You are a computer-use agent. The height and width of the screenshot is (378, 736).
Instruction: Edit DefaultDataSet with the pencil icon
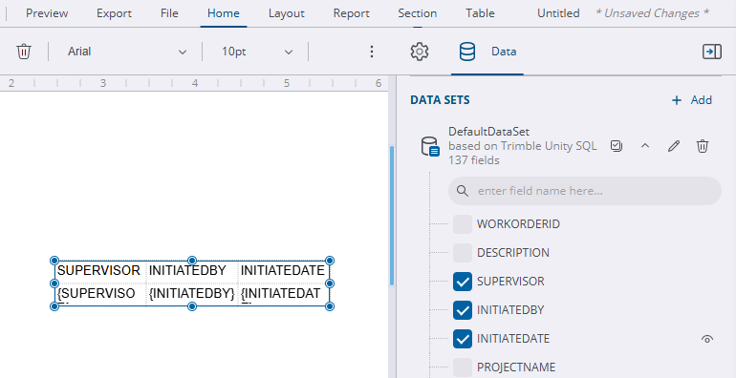pyautogui.click(x=674, y=146)
